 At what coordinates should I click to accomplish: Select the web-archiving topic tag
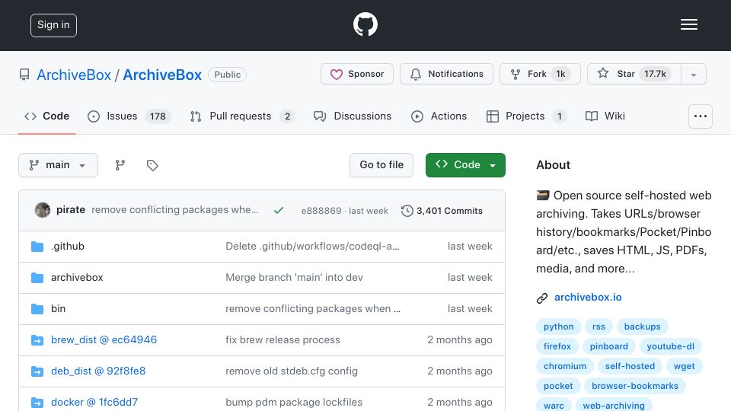click(614, 406)
